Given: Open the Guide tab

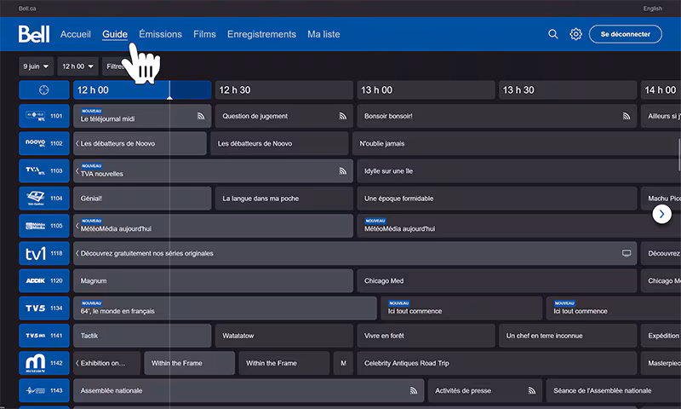Looking at the screenshot, I should (x=115, y=34).
